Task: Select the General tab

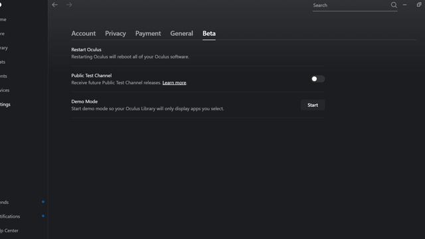Action: [181, 33]
